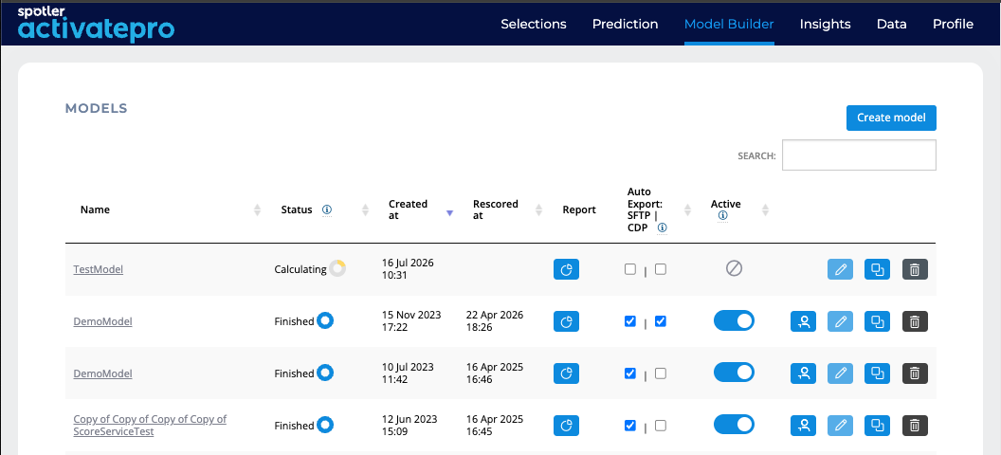
Task: Click the Report column header
Action: click(x=579, y=209)
